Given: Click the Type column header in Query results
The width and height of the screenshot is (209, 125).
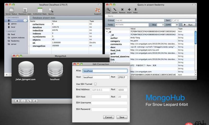Looking at the screenshot, I should (186, 29).
